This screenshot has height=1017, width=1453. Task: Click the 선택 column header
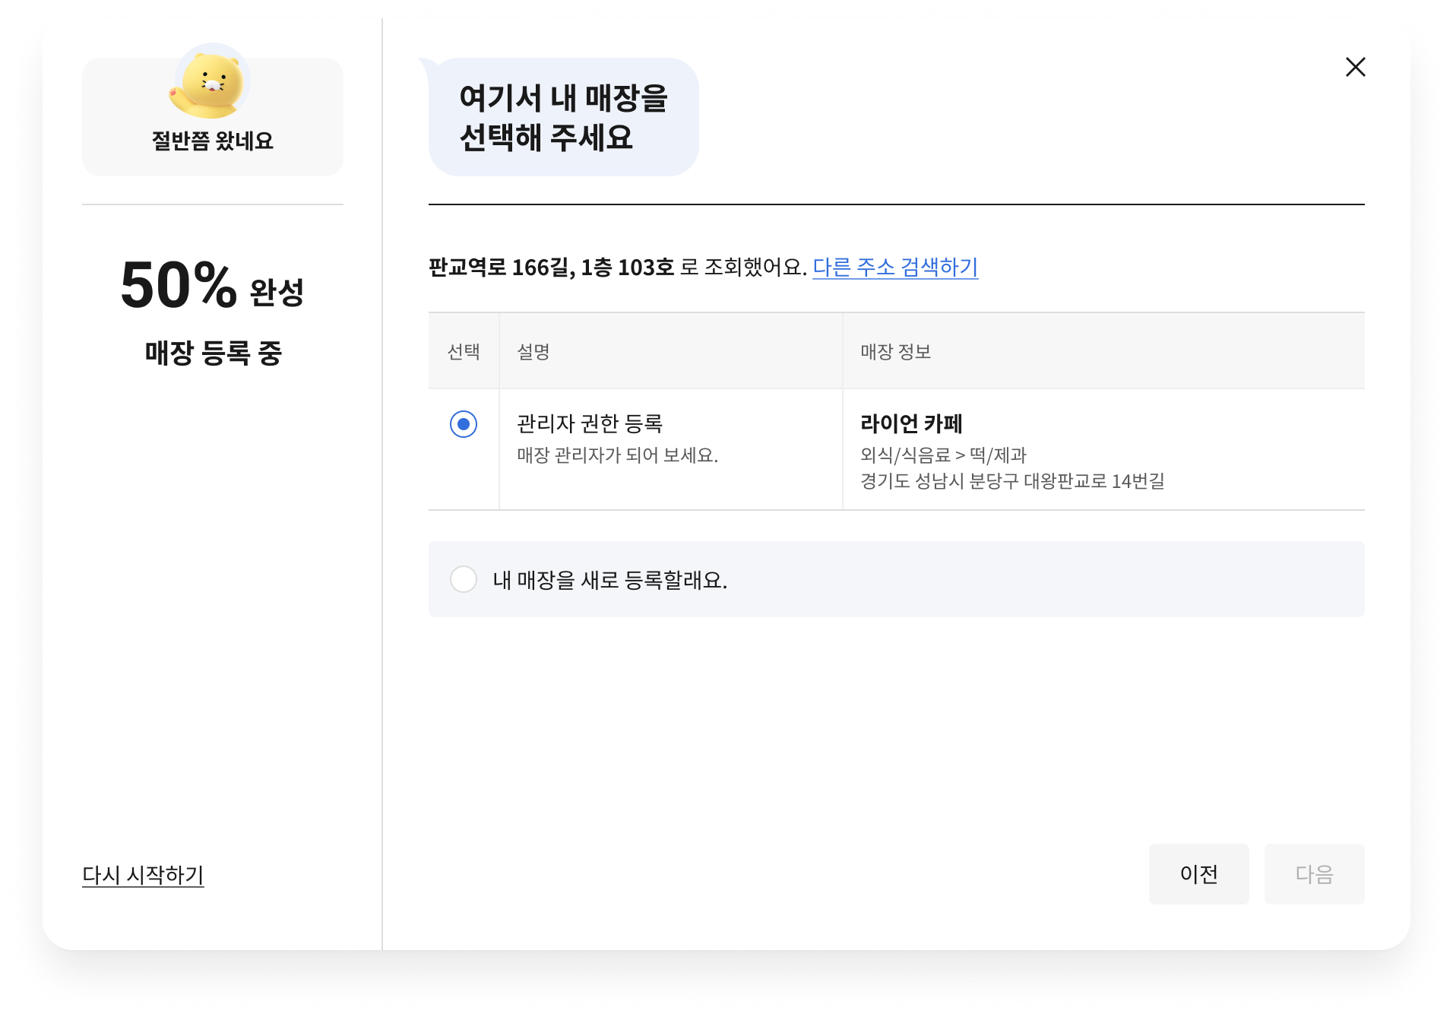(464, 351)
